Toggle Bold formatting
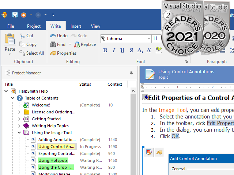The image size is (234, 175). (105, 50)
